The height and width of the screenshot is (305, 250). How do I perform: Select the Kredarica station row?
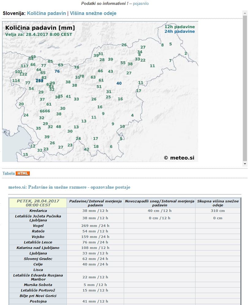pyautogui.click(x=125, y=211)
